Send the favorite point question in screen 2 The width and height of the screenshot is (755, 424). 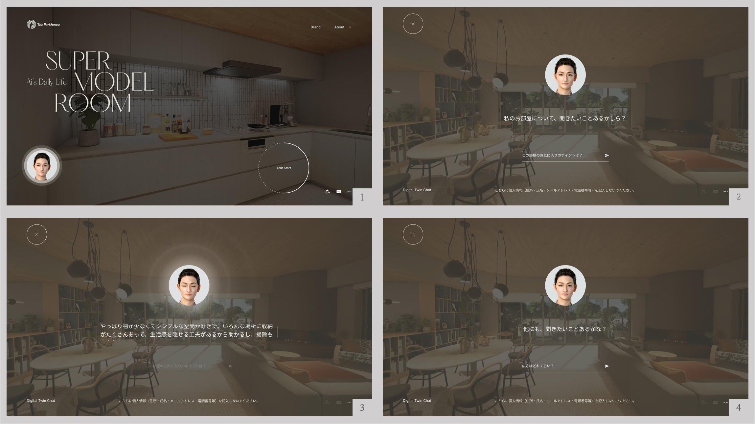click(x=607, y=156)
